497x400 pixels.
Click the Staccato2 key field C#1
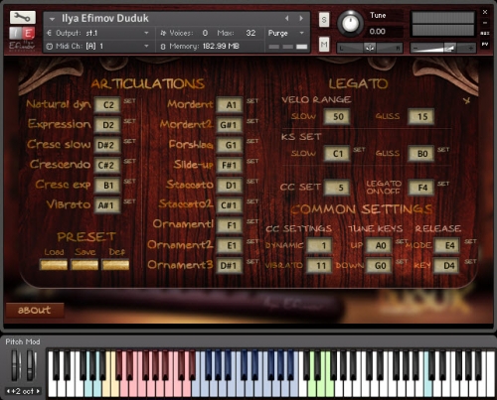pyautogui.click(x=230, y=205)
